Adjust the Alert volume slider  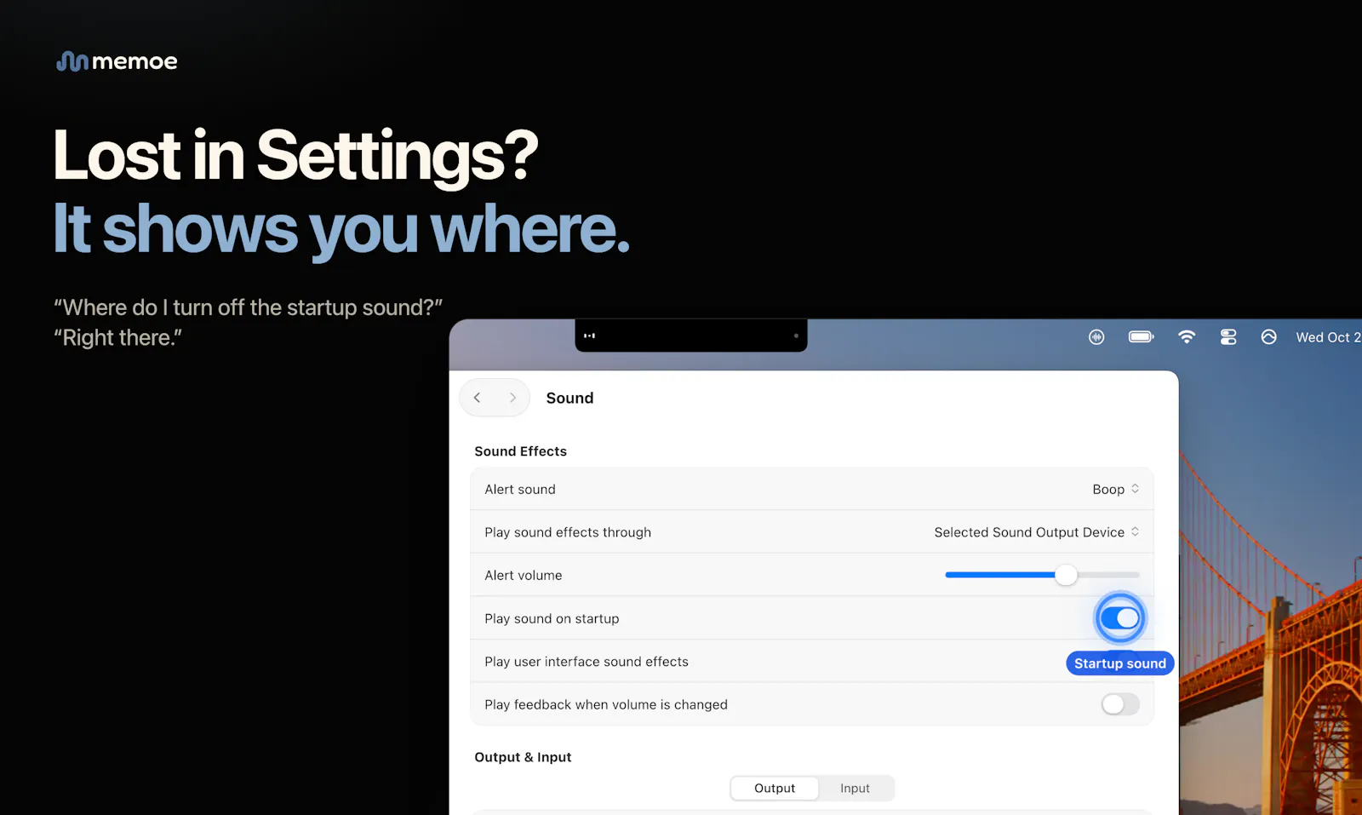tap(1043, 575)
